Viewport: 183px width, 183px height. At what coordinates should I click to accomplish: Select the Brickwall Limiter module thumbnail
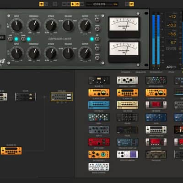coord(128,81)
